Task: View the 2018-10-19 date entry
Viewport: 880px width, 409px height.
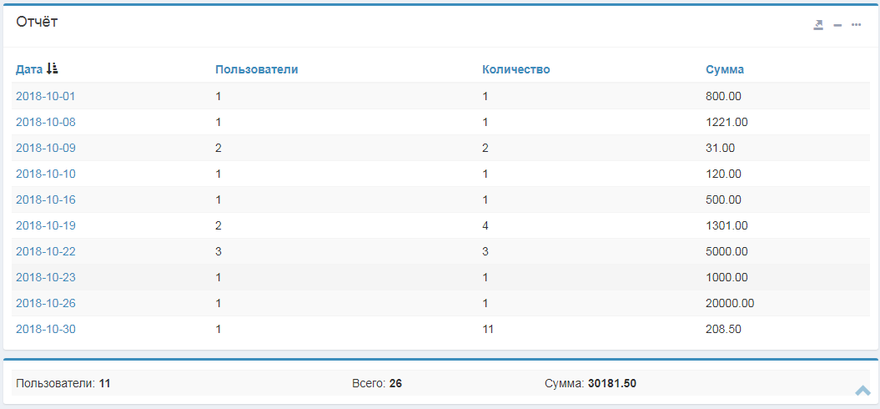Action: (x=46, y=225)
